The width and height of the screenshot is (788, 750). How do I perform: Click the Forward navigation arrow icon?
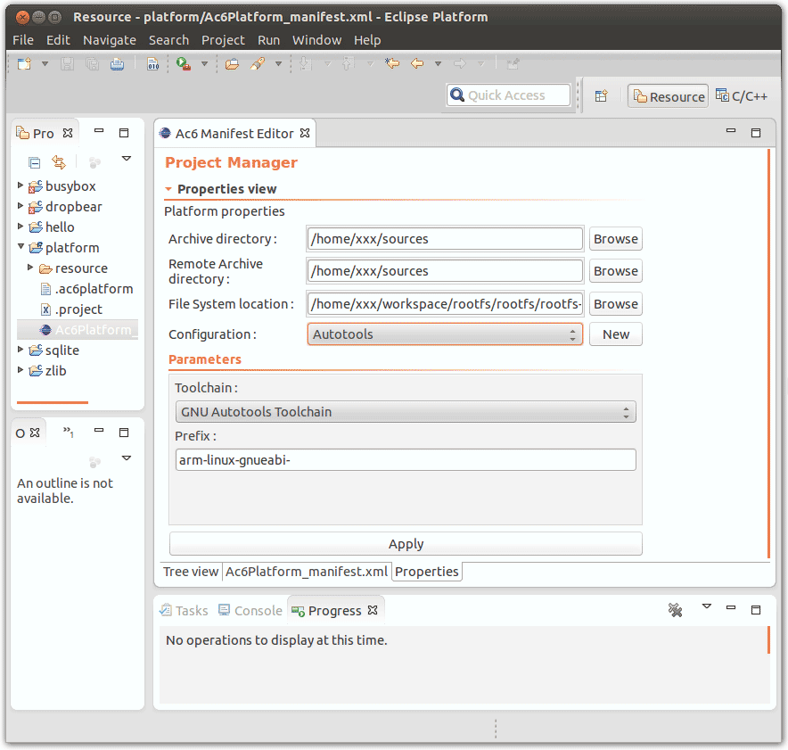pyautogui.click(x=459, y=64)
